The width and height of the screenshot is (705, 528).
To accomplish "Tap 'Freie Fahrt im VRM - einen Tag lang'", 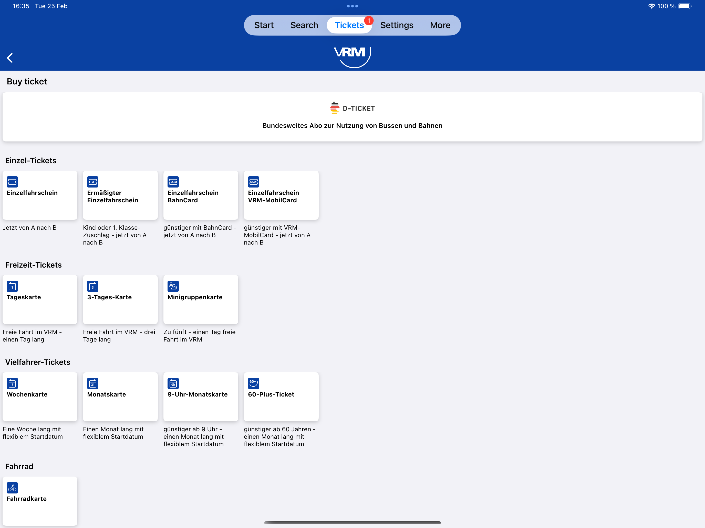I will pos(32,335).
